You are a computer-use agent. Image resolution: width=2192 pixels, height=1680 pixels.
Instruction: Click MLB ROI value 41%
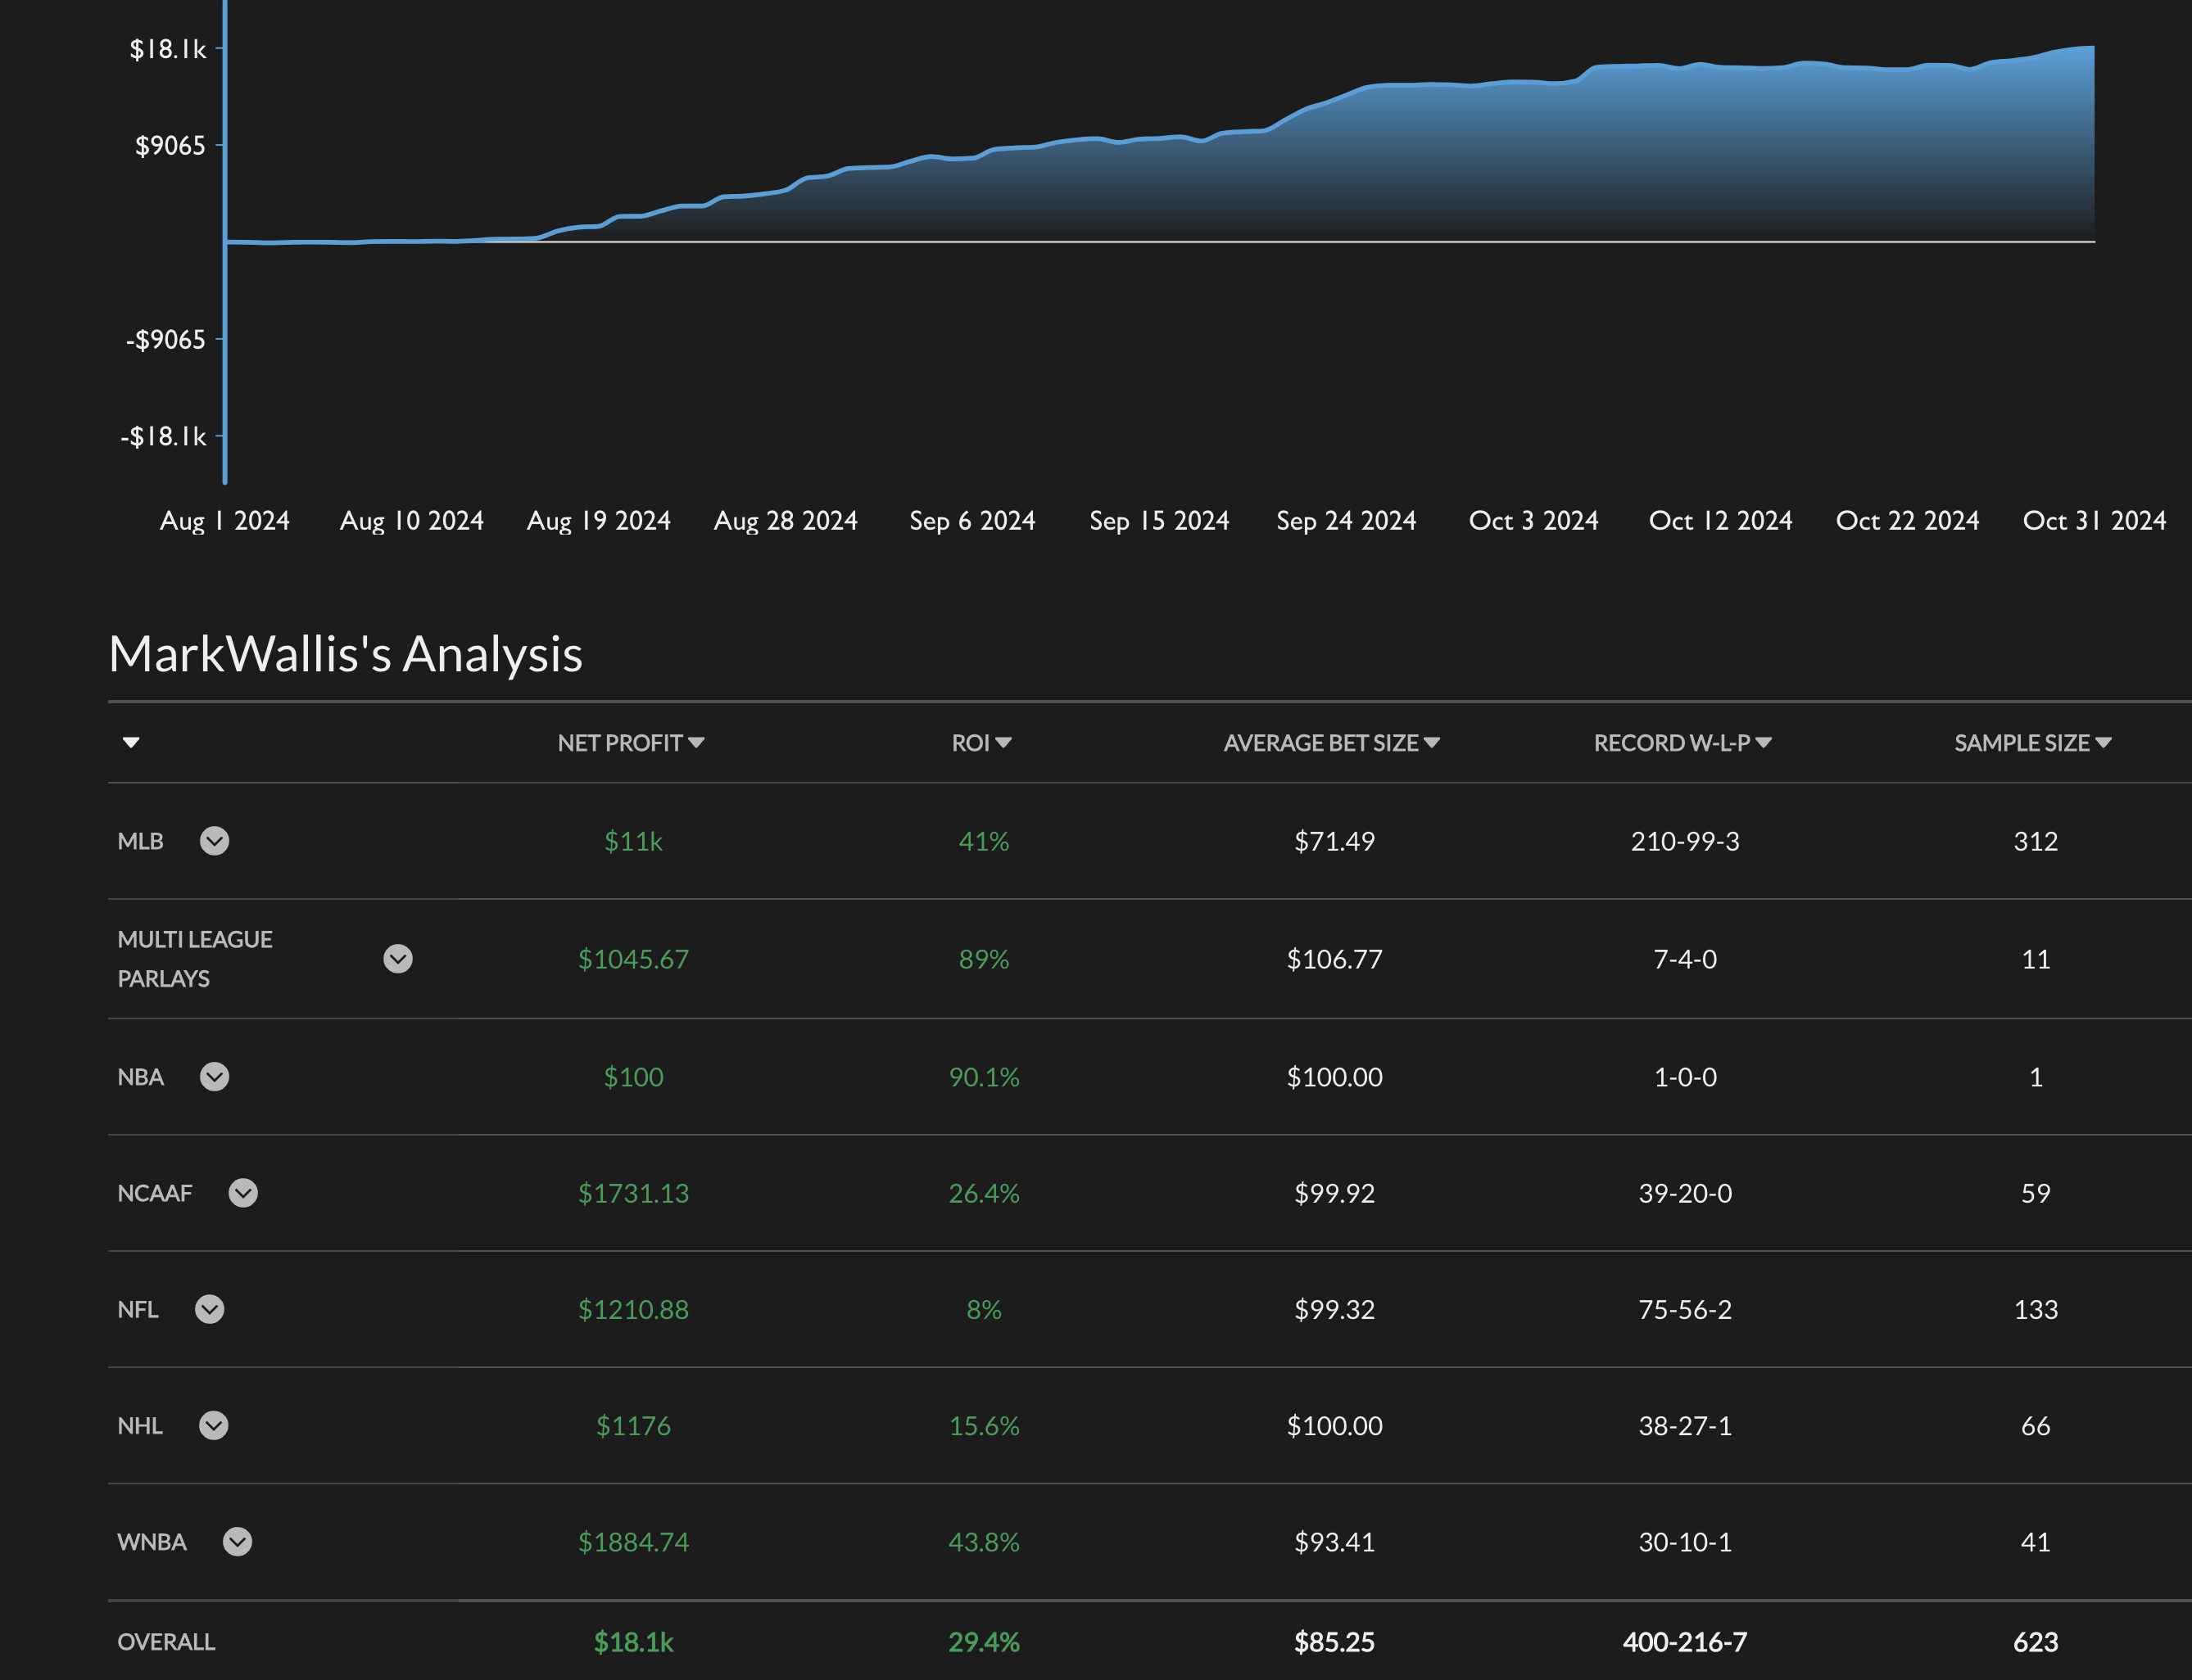(984, 841)
